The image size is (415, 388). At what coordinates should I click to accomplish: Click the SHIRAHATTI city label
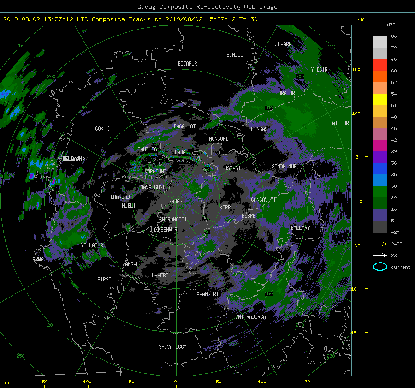click(173, 220)
